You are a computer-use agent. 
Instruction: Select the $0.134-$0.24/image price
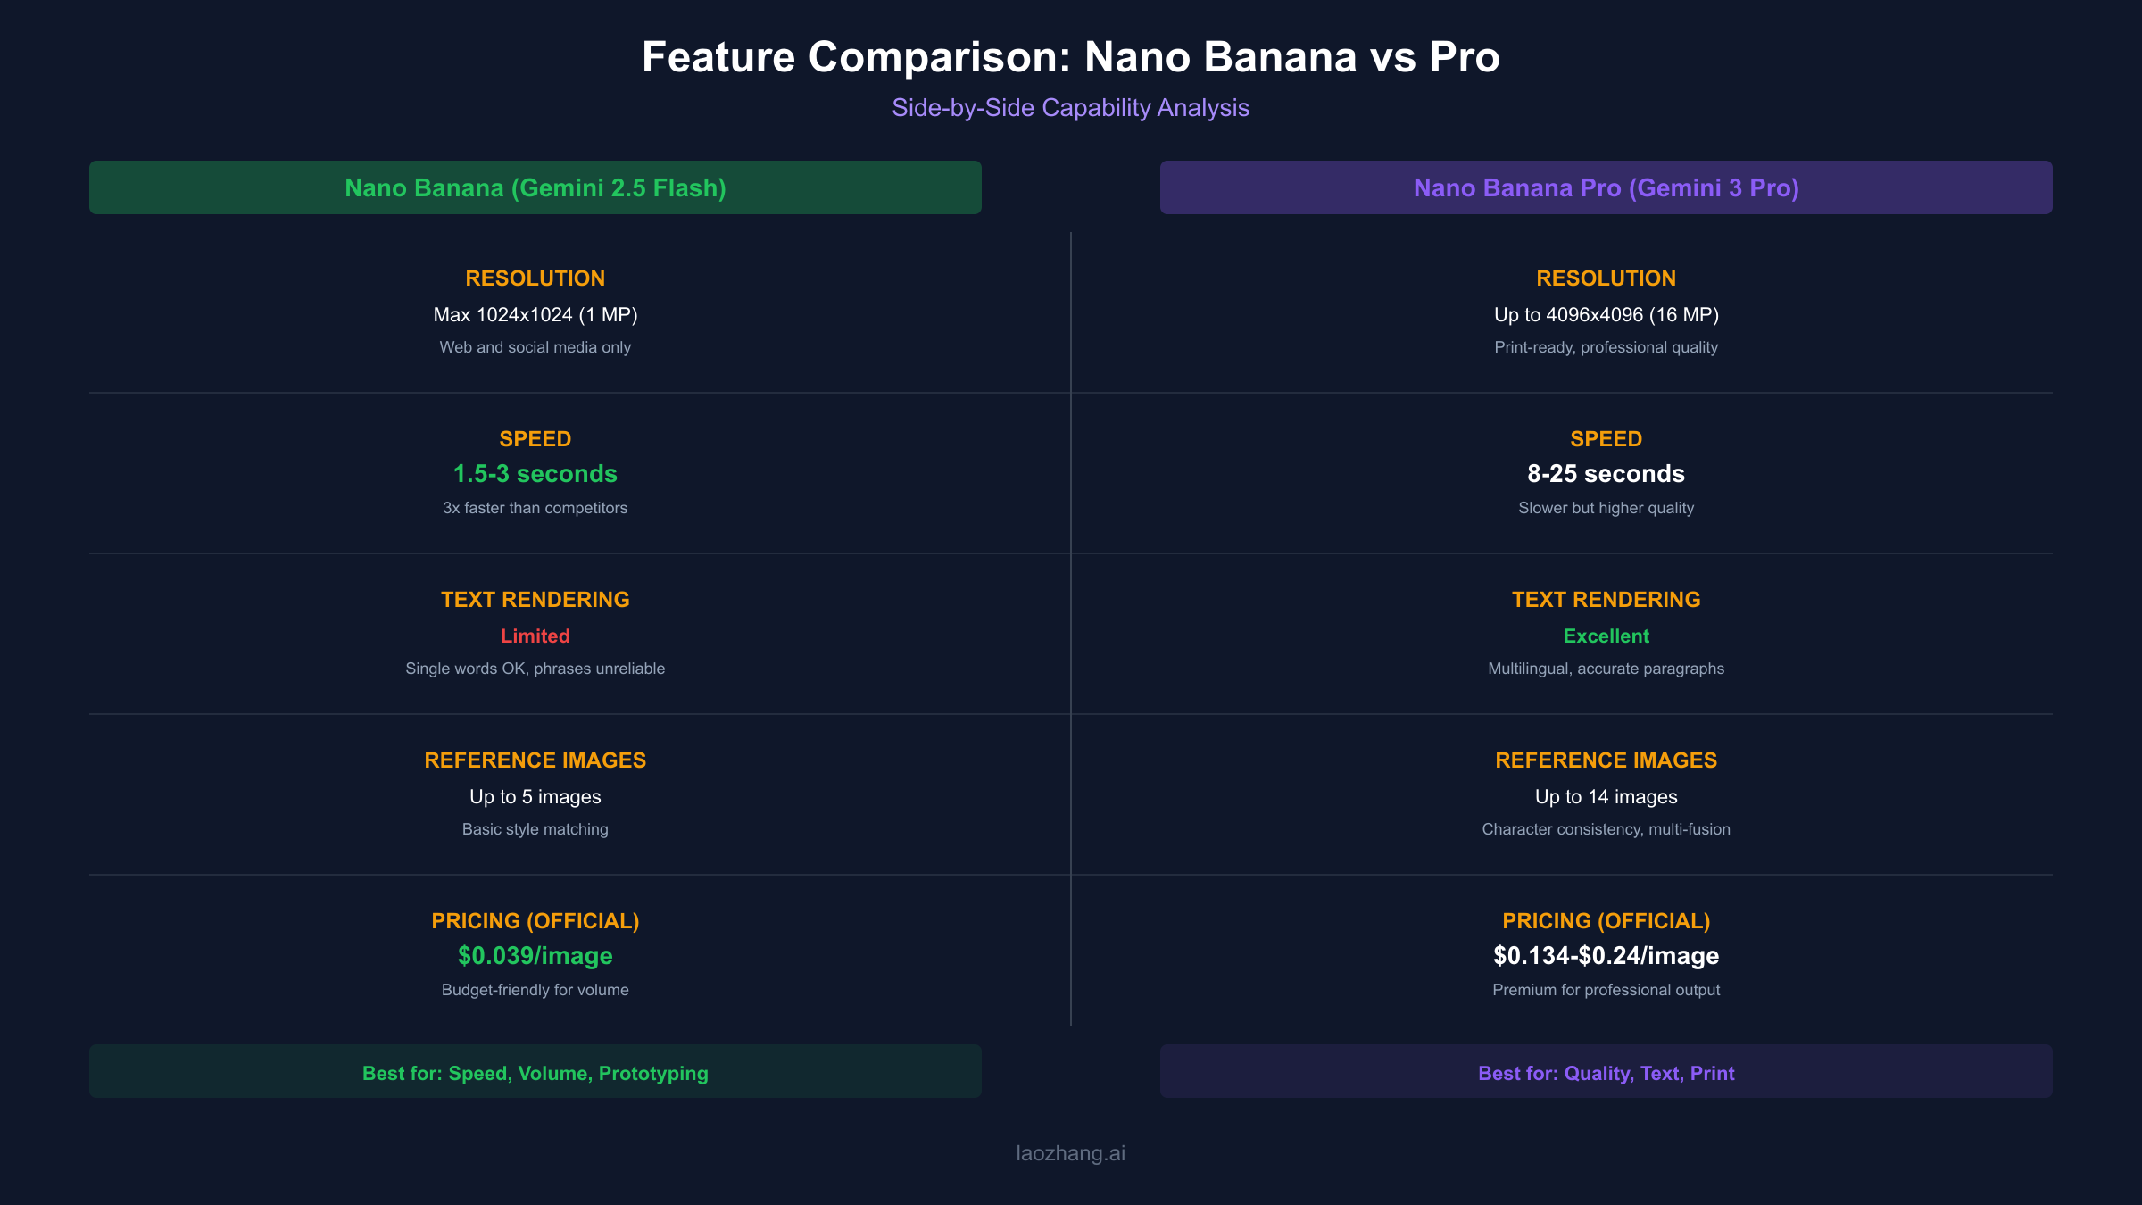[x=1606, y=956]
